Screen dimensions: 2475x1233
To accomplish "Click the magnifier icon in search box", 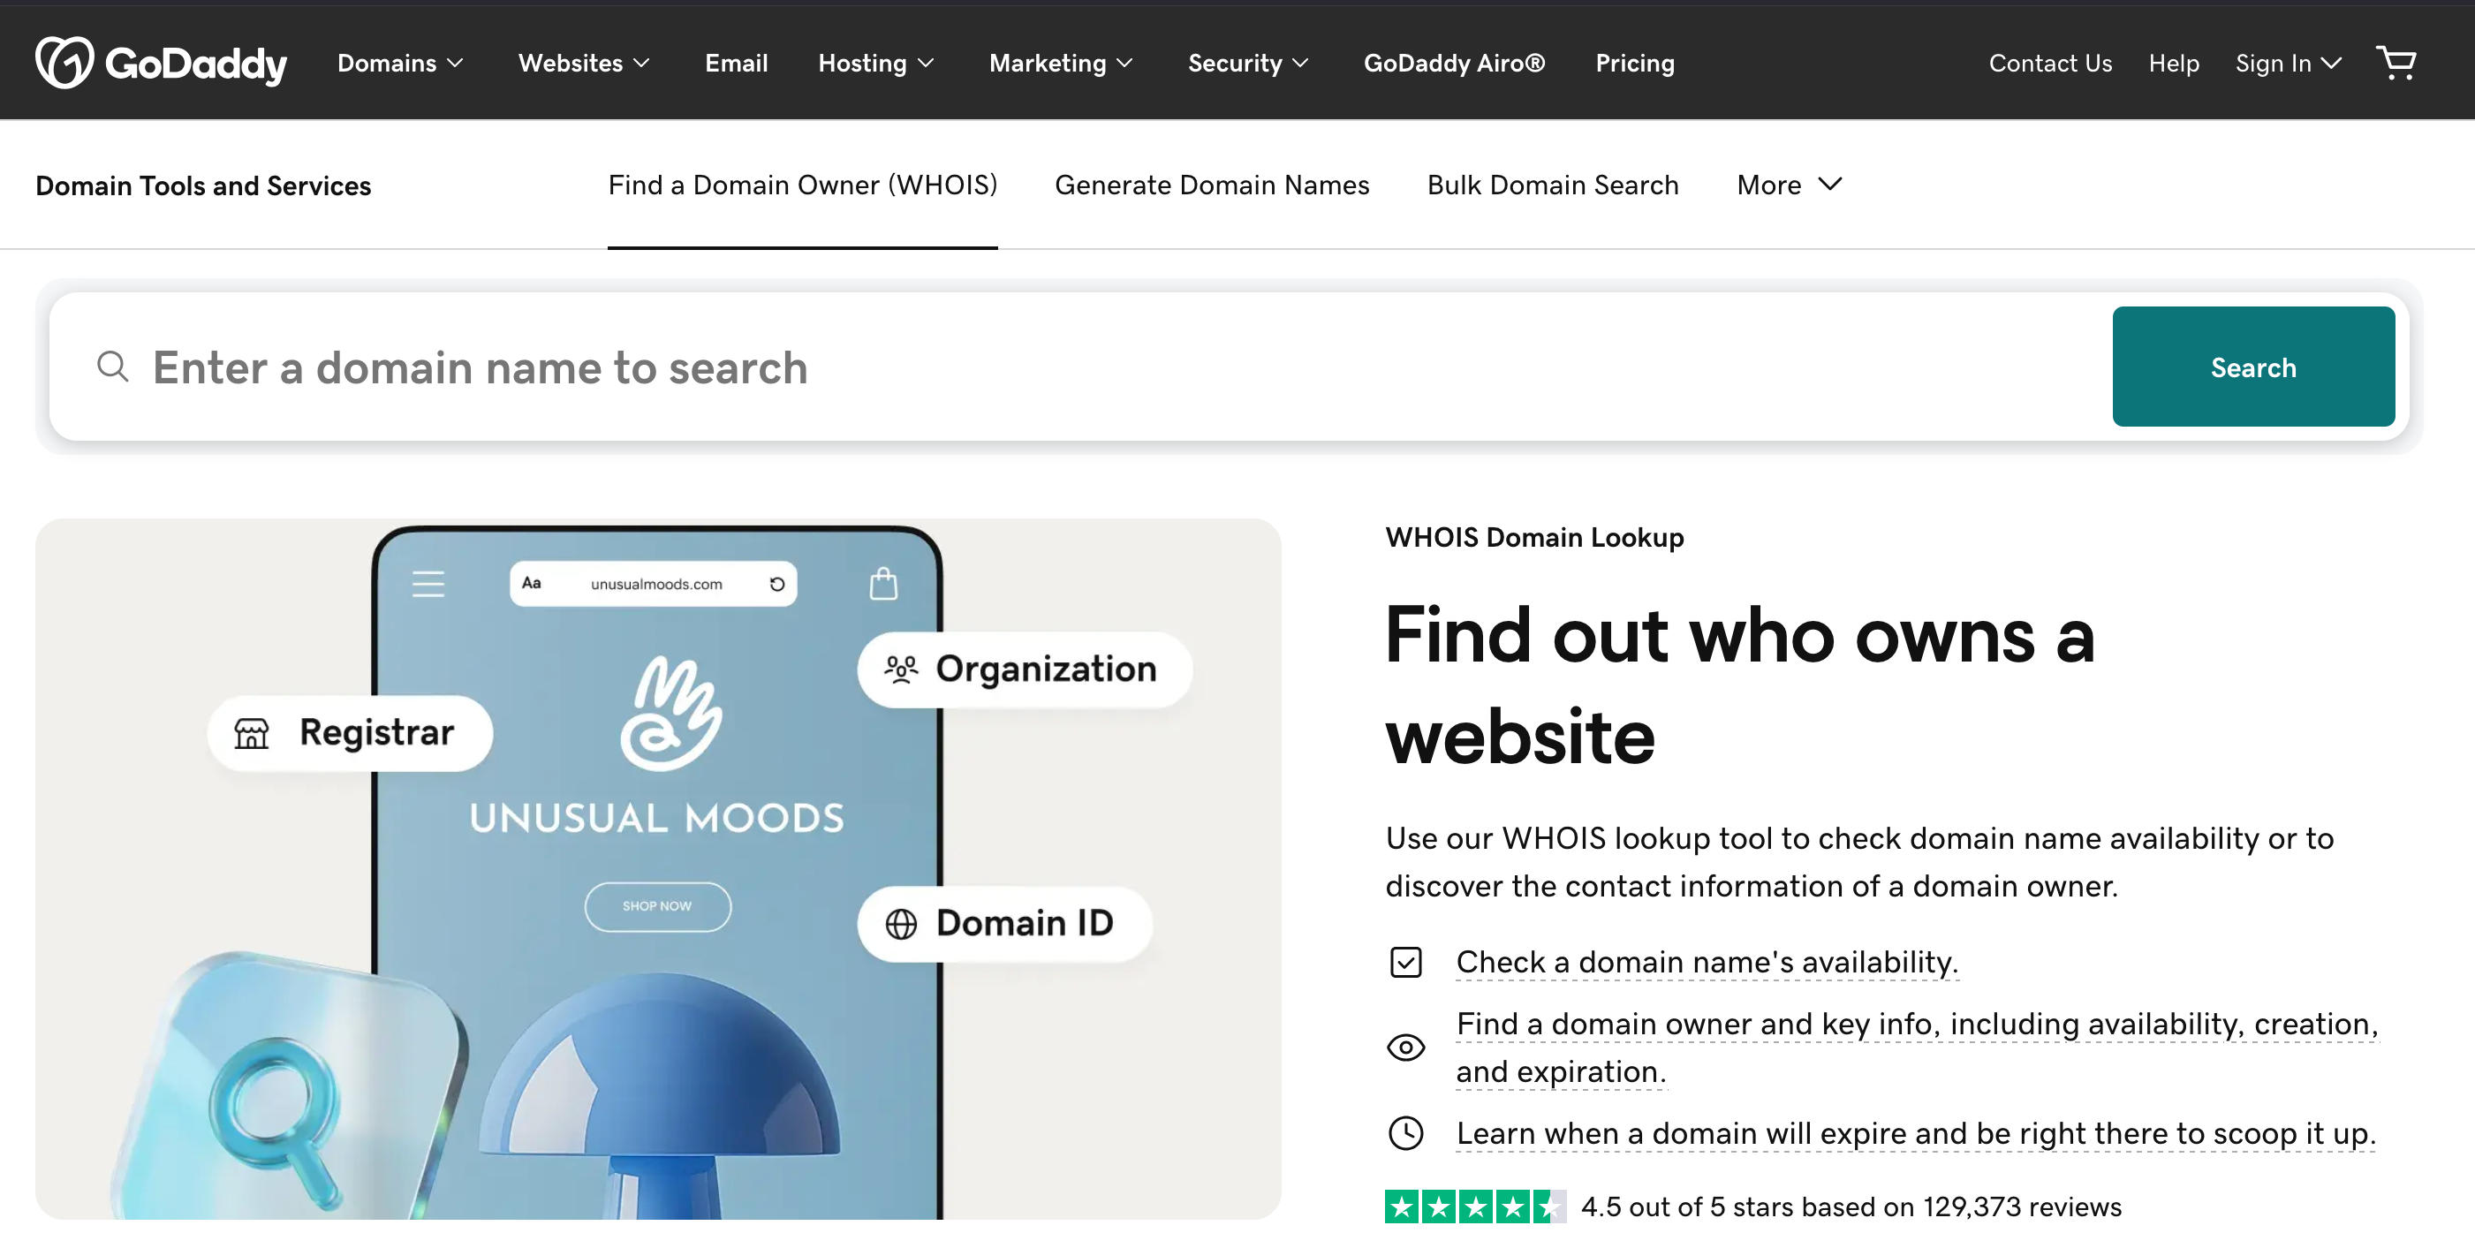I will 112,367.
